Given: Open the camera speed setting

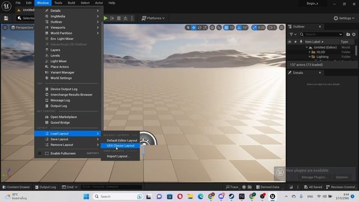Looking at the screenshot, I should [x=271, y=27].
